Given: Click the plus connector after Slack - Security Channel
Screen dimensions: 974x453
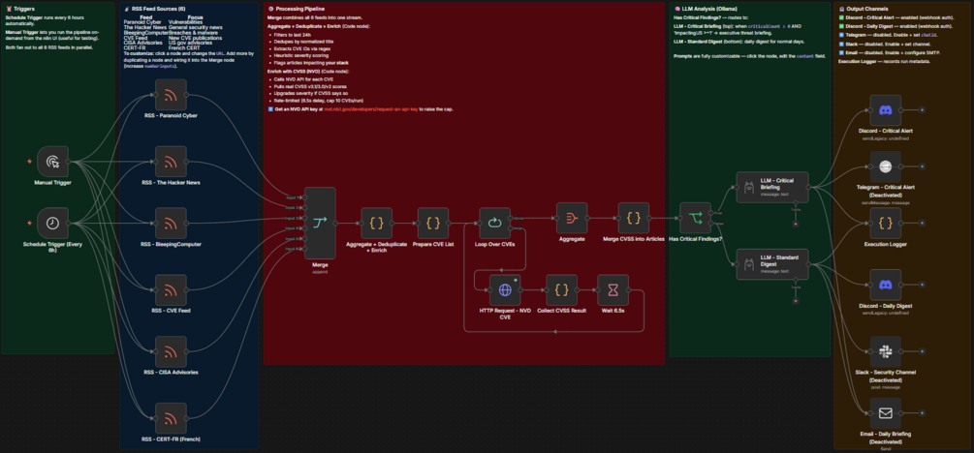Looking at the screenshot, I should pos(922,352).
